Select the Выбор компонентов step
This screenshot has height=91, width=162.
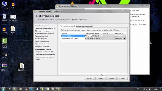point(42,41)
